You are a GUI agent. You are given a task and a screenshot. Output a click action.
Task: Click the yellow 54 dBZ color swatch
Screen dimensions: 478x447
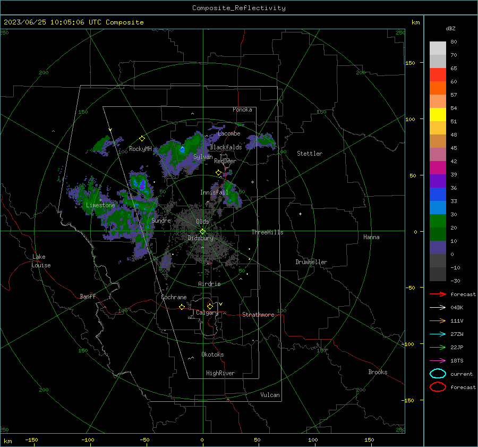tap(438, 115)
